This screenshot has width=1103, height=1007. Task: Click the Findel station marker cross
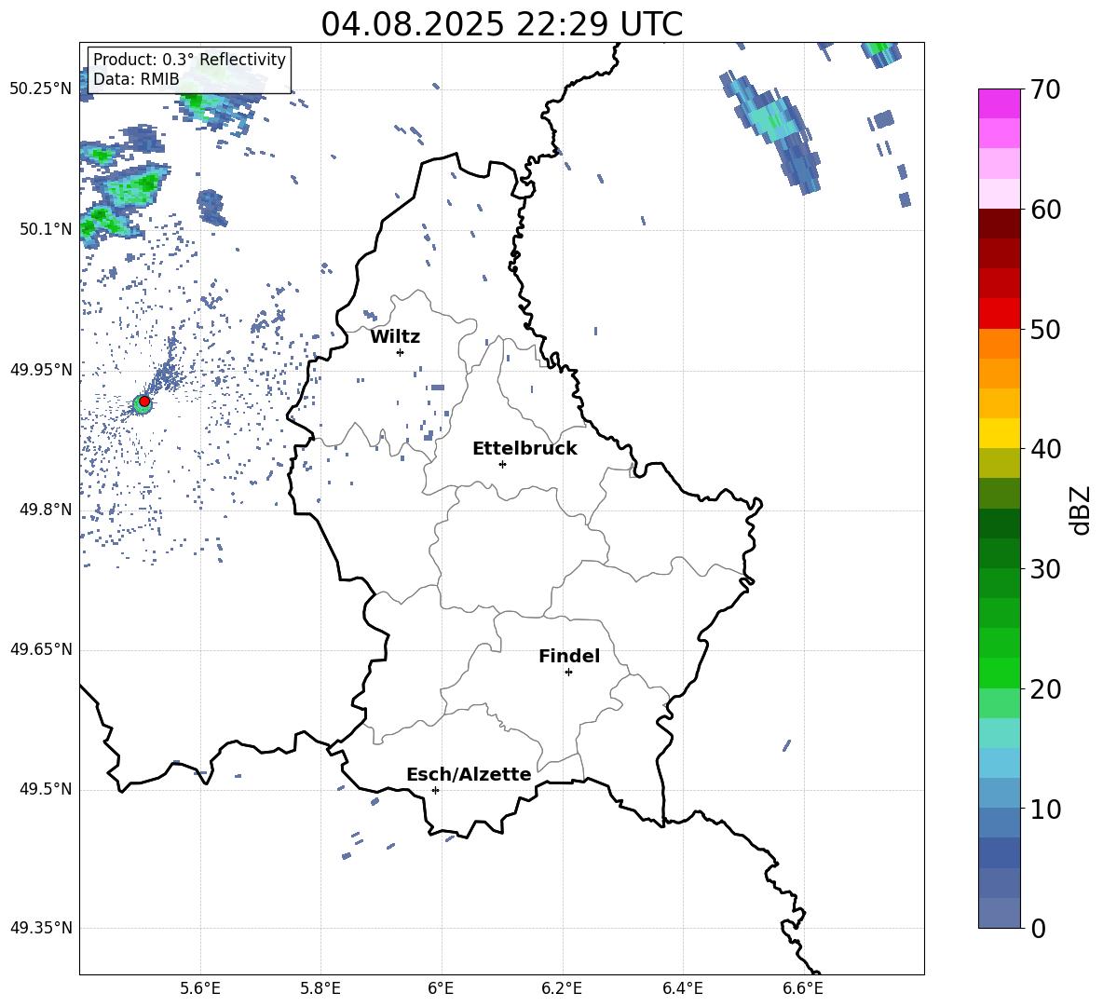[x=568, y=673]
